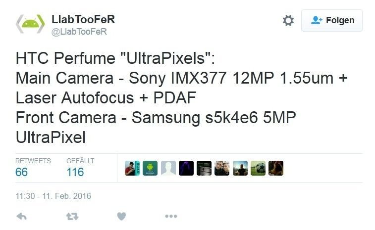Screen dimensions: 375x230
Task: Open the tweet timestamp 11:30 - 11. Feb. 2016
Action: 54,196
